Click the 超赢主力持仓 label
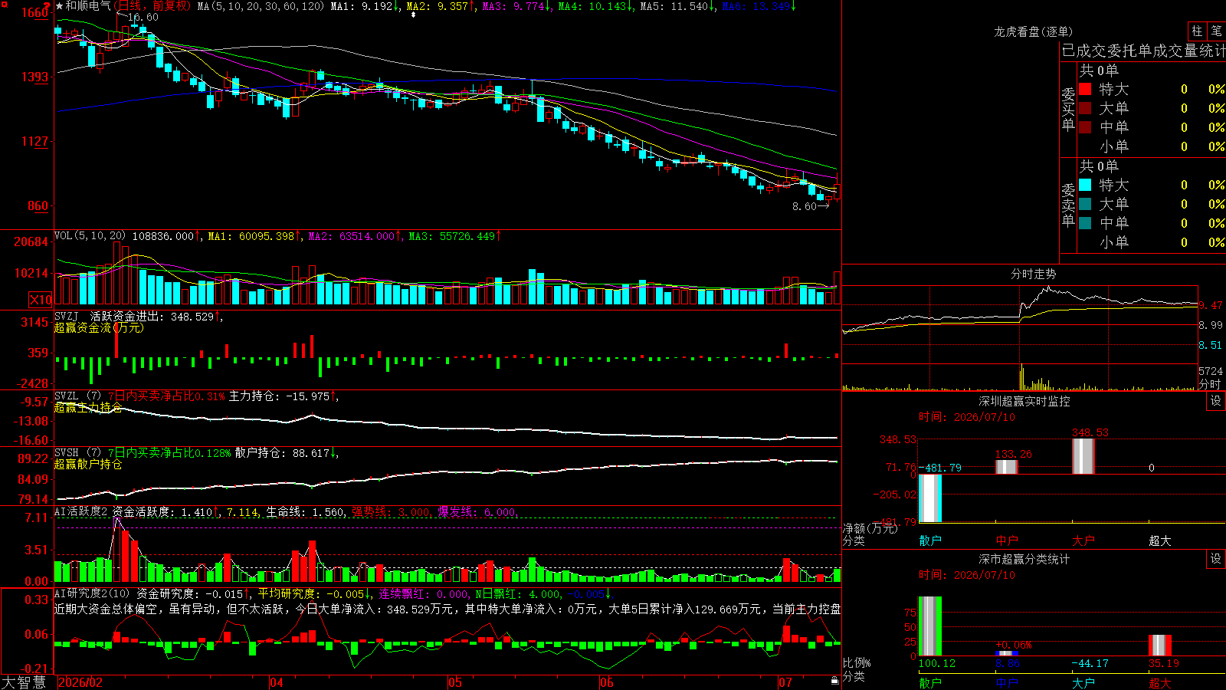Screen dimensions: 1226x690 pos(88,407)
